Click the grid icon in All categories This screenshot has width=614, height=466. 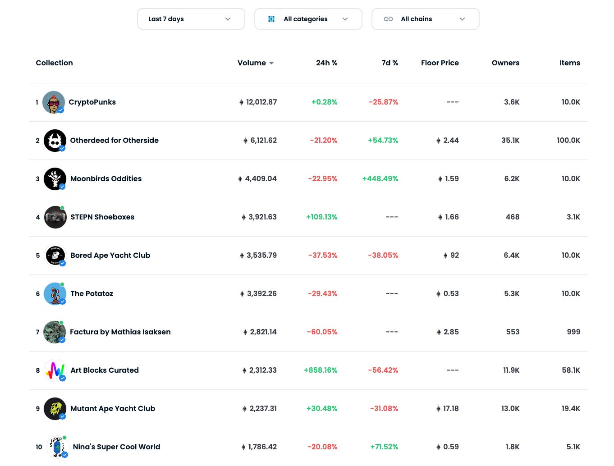coord(271,19)
